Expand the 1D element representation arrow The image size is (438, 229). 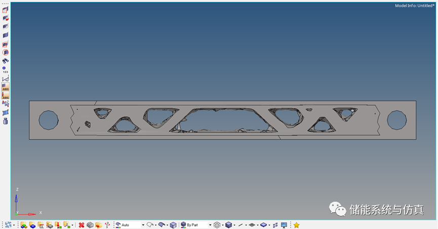pyautogui.click(x=246, y=225)
